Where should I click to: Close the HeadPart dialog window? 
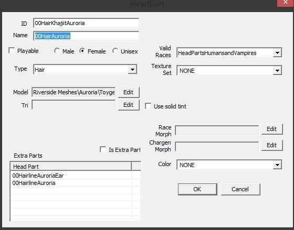click(286, 3)
